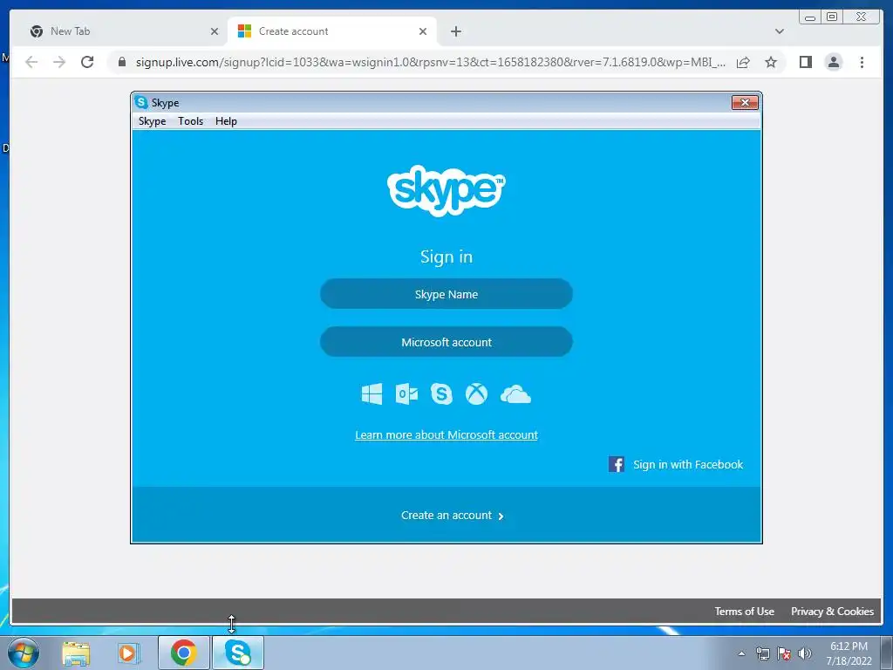Image resolution: width=893 pixels, height=670 pixels.
Task: Click the network tray icon
Action: click(x=762, y=653)
